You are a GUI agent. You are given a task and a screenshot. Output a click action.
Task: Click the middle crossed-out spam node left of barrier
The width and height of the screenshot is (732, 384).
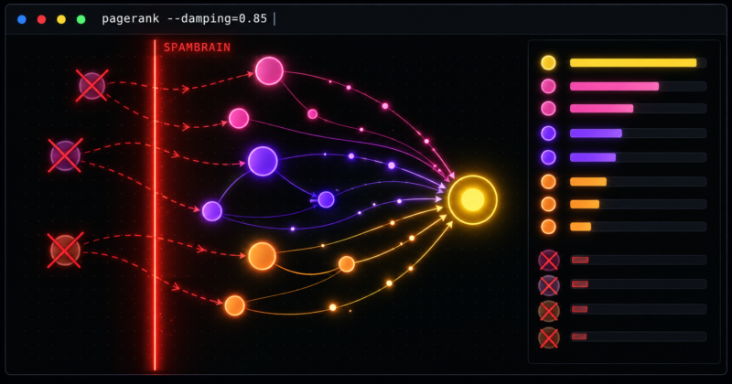[65, 155]
